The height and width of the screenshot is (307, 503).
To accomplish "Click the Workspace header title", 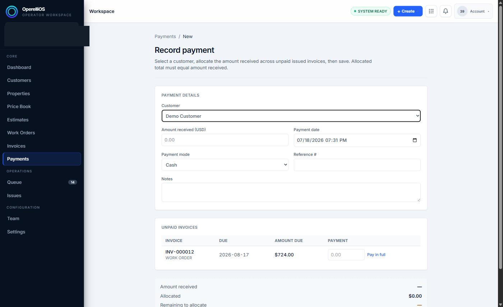I will pos(102,11).
